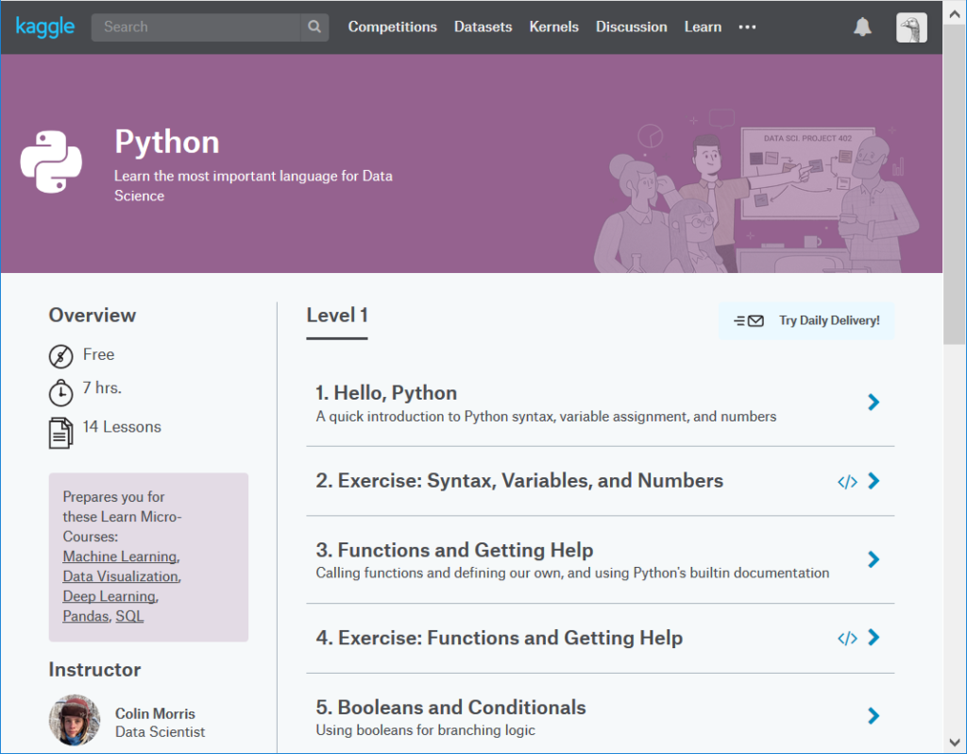Go to Kernels in navigation
This screenshot has width=967, height=754.
553,27
